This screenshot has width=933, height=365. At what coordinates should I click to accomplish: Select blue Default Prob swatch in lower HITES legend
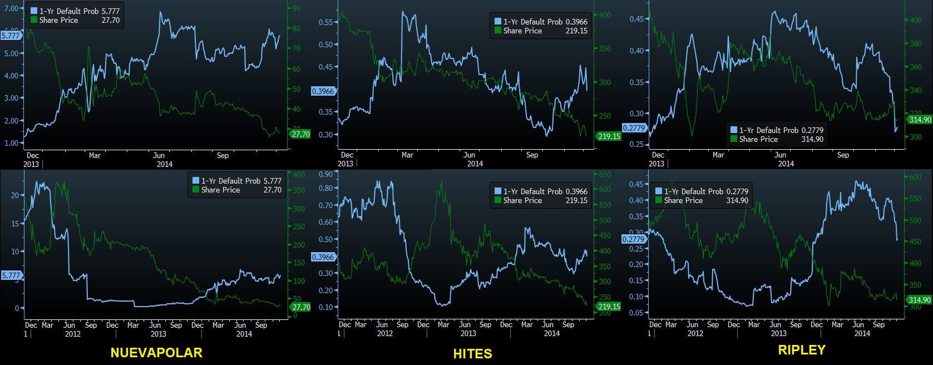(498, 191)
